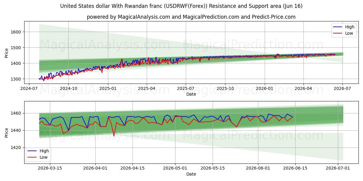Click the 2026-04-01 x-axis label
This screenshot has height=181, width=363.
click(95, 168)
